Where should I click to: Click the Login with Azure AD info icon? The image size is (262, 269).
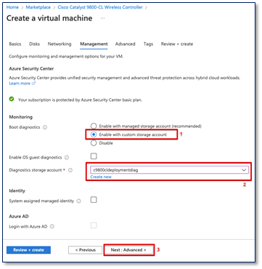[x=52, y=227]
